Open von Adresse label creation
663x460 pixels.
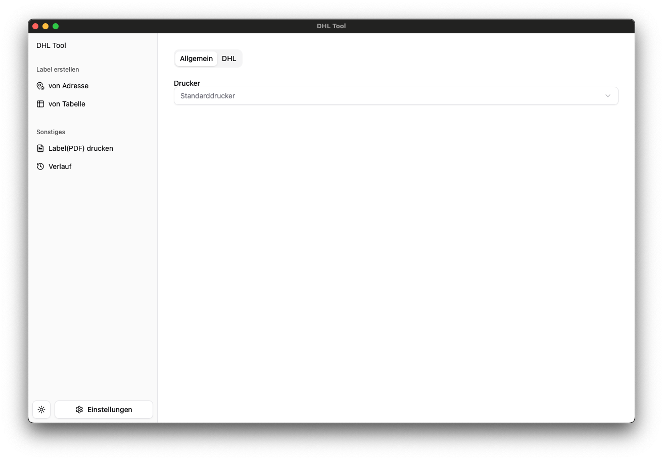[x=93, y=86]
